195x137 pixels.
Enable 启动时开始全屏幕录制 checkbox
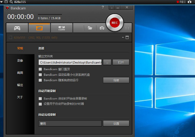coord(40,98)
